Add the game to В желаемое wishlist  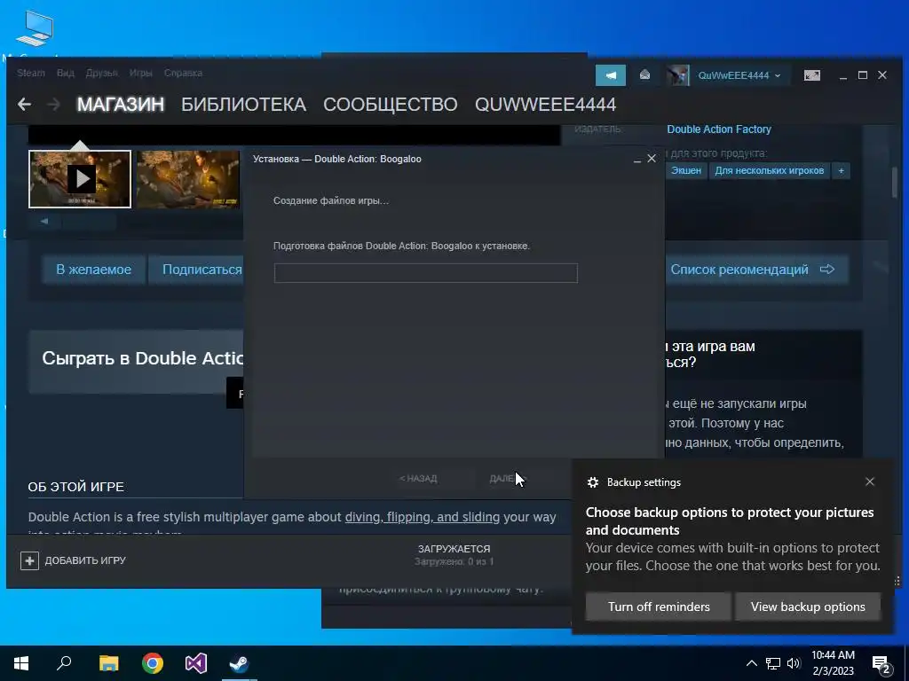point(93,270)
